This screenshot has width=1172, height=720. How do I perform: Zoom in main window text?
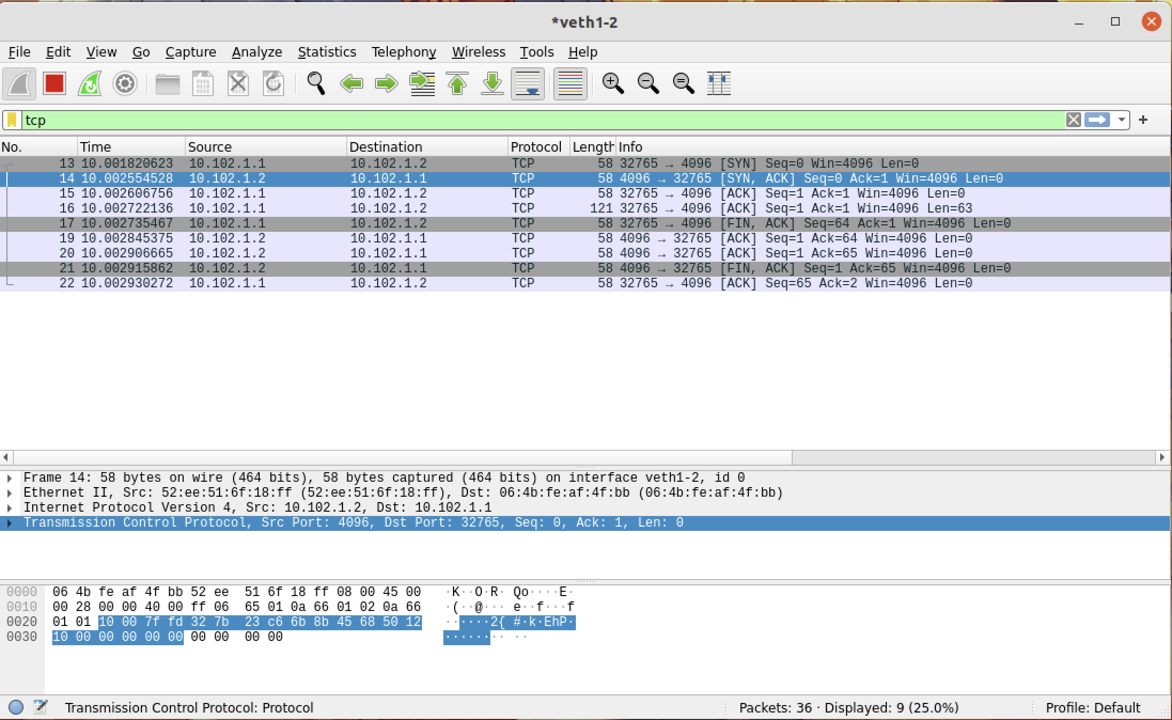coord(613,84)
